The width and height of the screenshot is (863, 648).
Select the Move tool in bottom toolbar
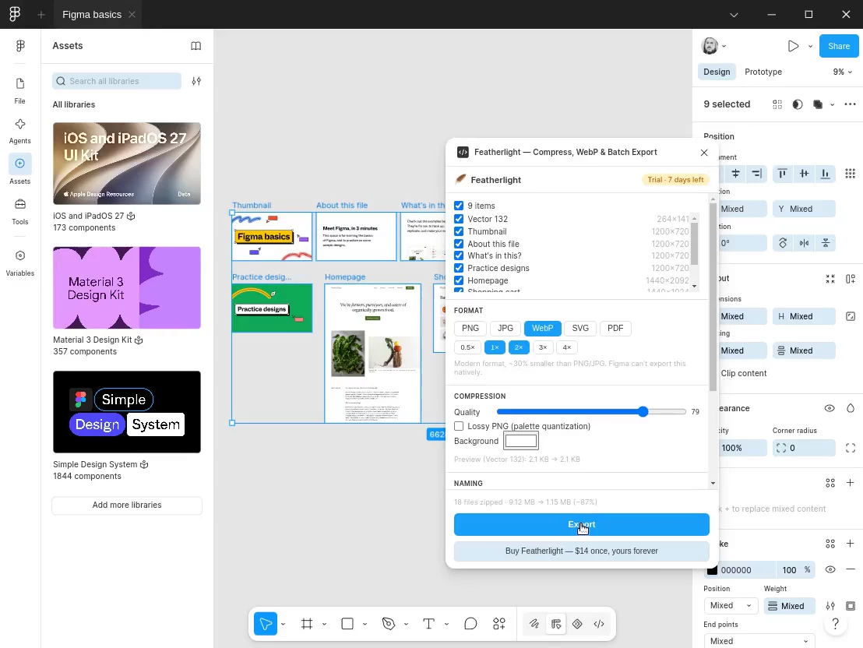266,624
